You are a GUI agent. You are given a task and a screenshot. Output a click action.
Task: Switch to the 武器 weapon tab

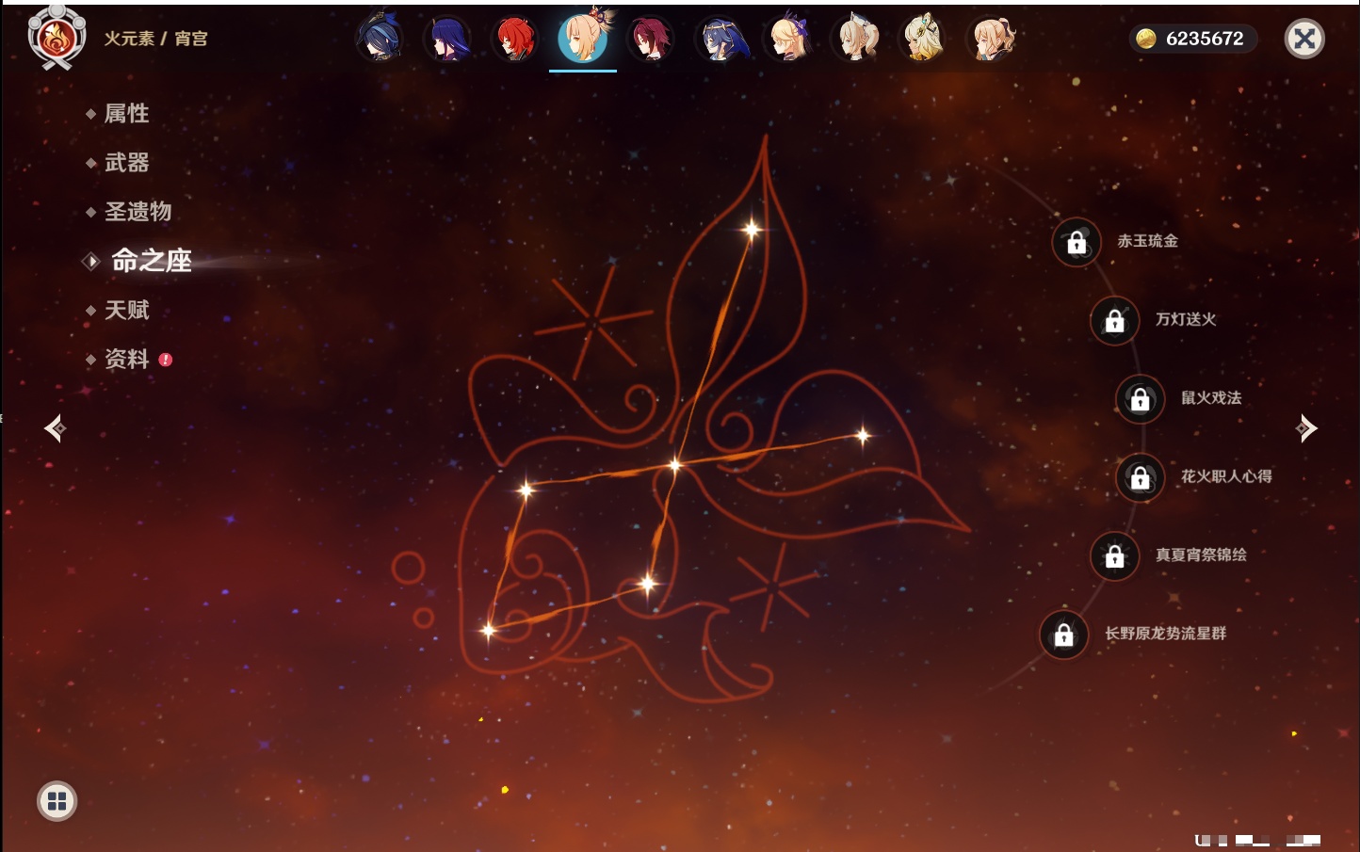click(126, 163)
